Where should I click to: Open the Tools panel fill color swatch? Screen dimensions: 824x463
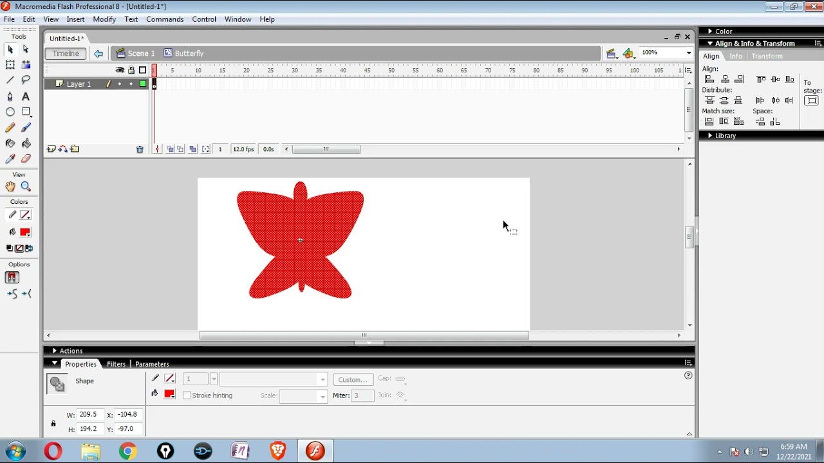point(25,232)
